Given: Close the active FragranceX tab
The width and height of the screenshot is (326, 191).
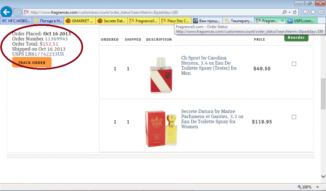Looking at the screenshot, I should (x=282, y=21).
